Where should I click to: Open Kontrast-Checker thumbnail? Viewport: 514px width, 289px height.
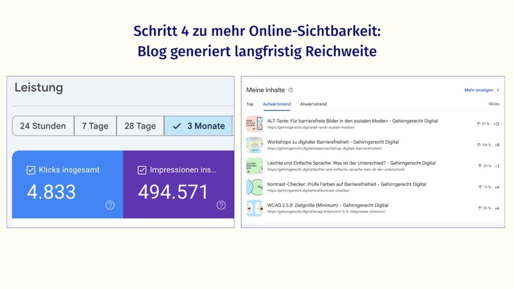(x=254, y=187)
